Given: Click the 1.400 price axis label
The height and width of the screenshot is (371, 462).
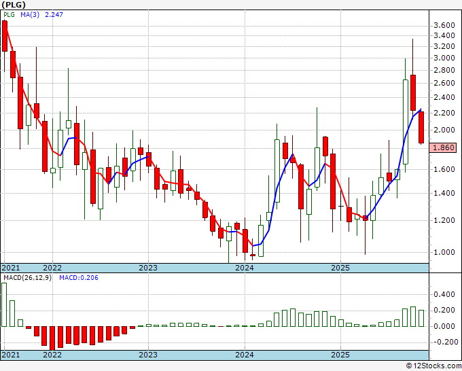Looking at the screenshot, I should pyautogui.click(x=444, y=193).
